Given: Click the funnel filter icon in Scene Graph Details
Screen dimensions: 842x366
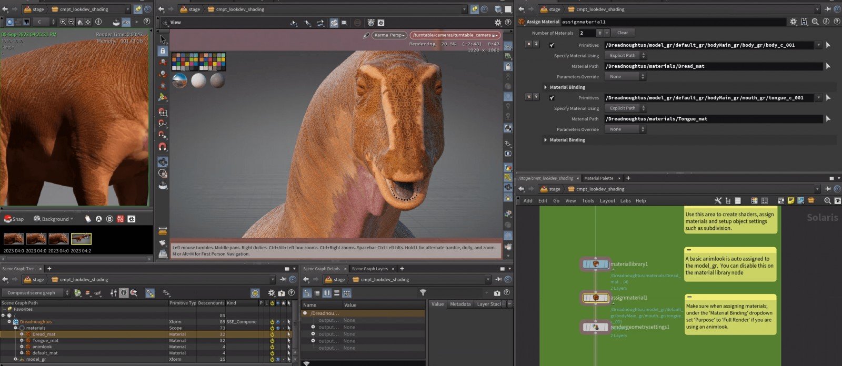Looking at the screenshot, I should (423, 293).
